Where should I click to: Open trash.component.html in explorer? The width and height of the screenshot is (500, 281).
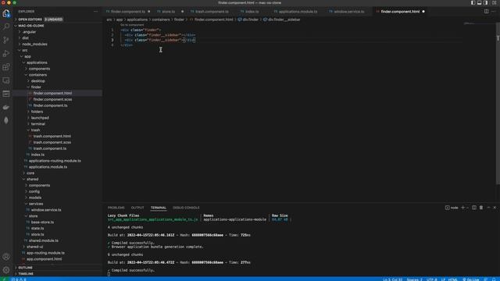pos(52,136)
